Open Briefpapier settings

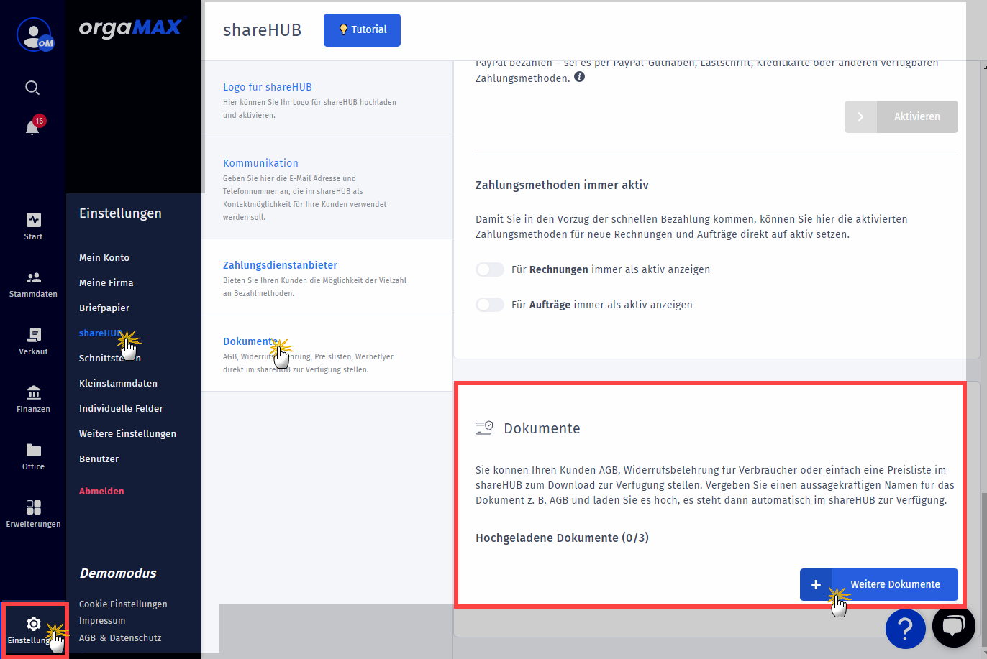(x=104, y=308)
